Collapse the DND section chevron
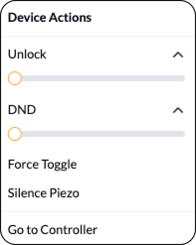The image size is (196, 245). coord(178,110)
